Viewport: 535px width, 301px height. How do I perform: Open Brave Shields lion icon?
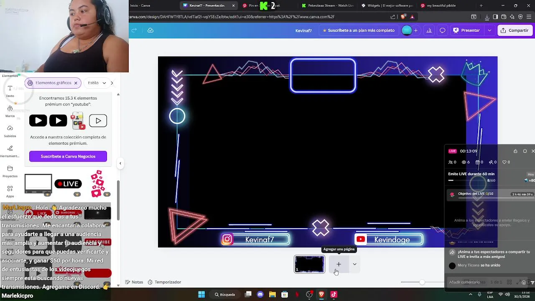403,17
